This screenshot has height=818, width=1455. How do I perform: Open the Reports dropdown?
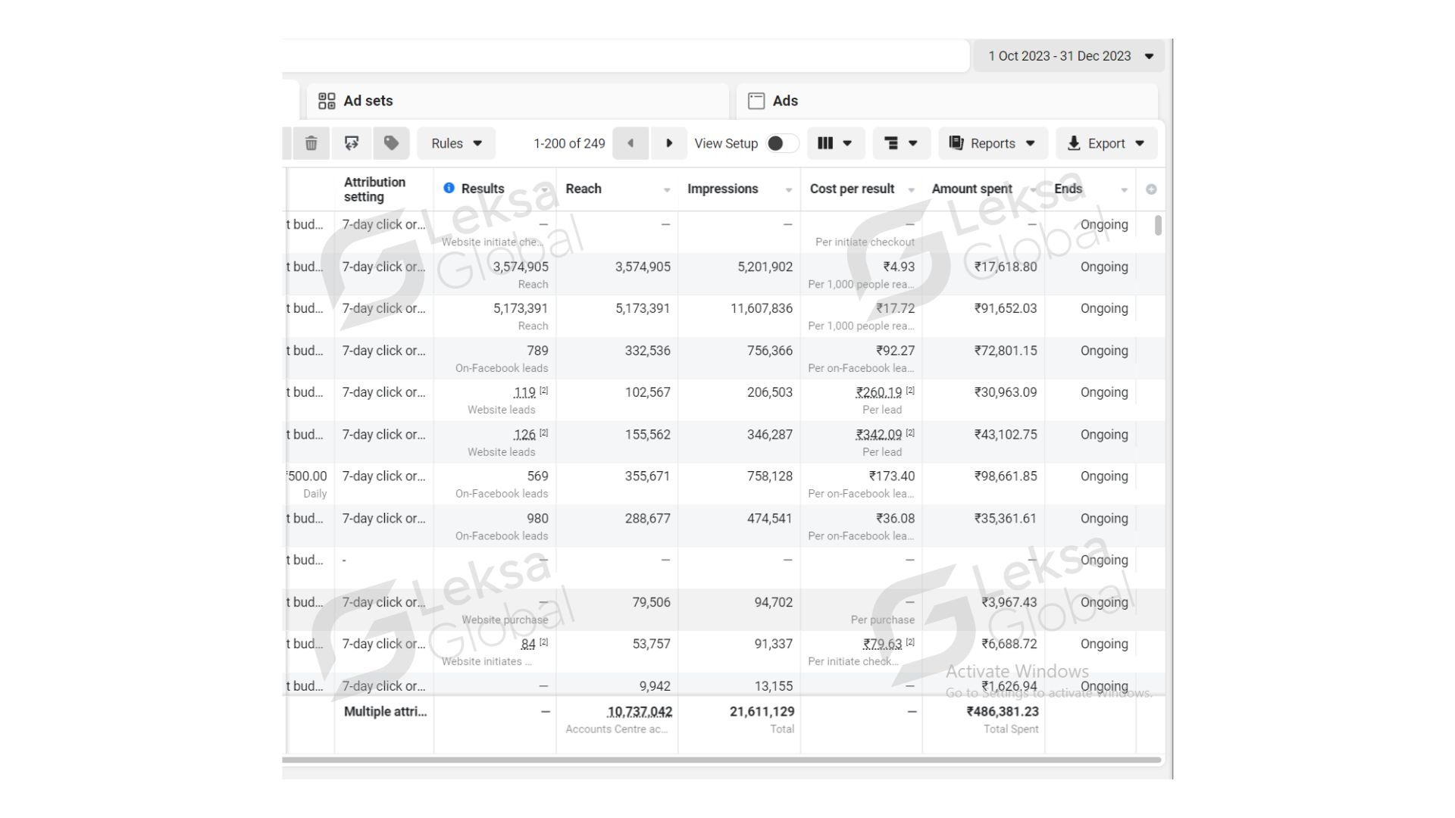pyautogui.click(x=992, y=143)
